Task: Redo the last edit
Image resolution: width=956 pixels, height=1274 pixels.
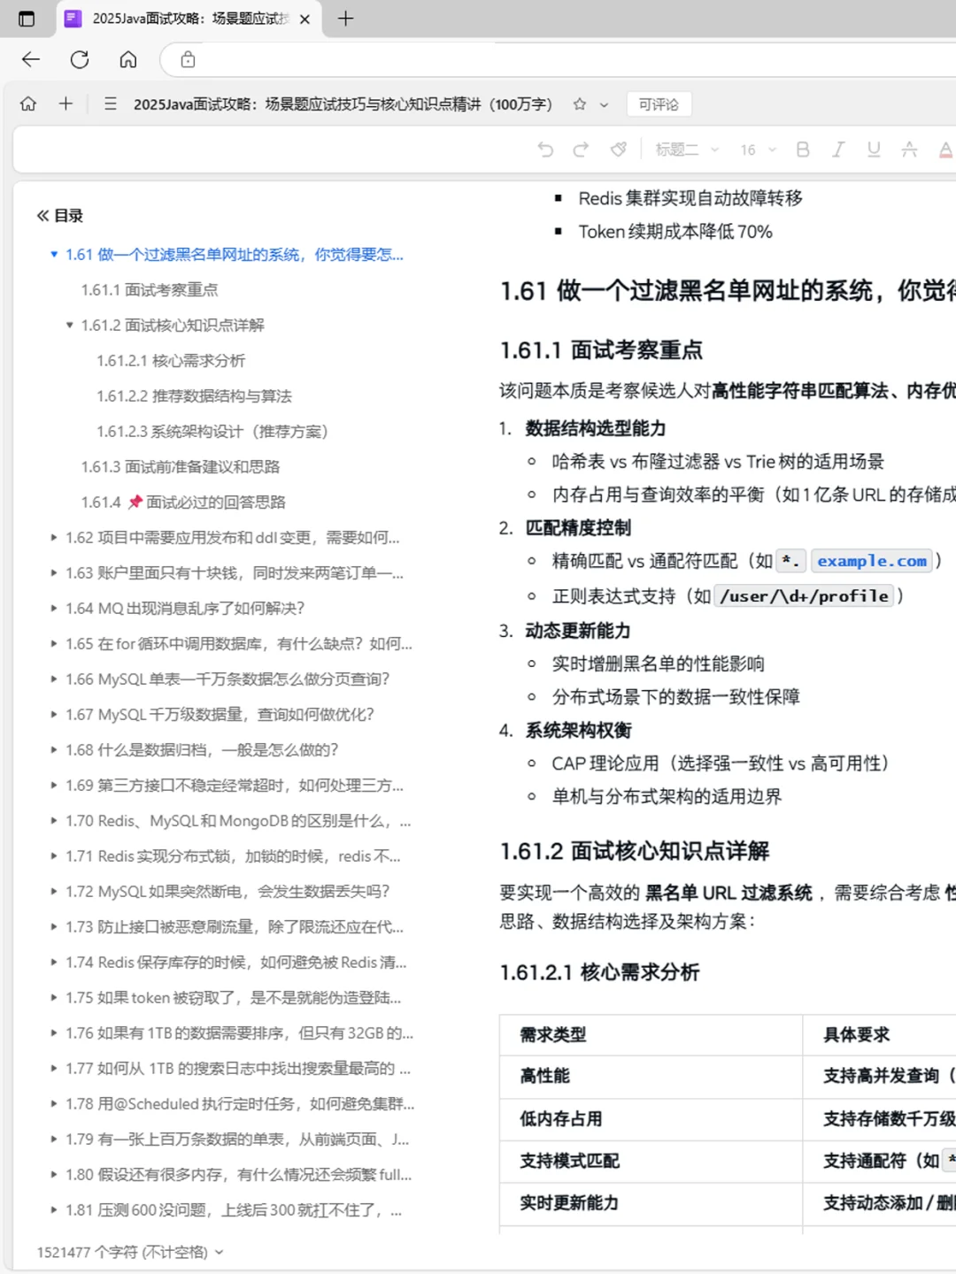Action: click(581, 150)
